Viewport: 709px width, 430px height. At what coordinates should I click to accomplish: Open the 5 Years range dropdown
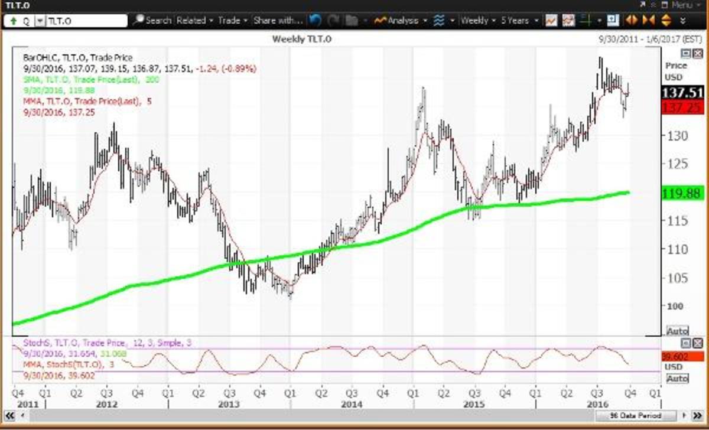[519, 20]
